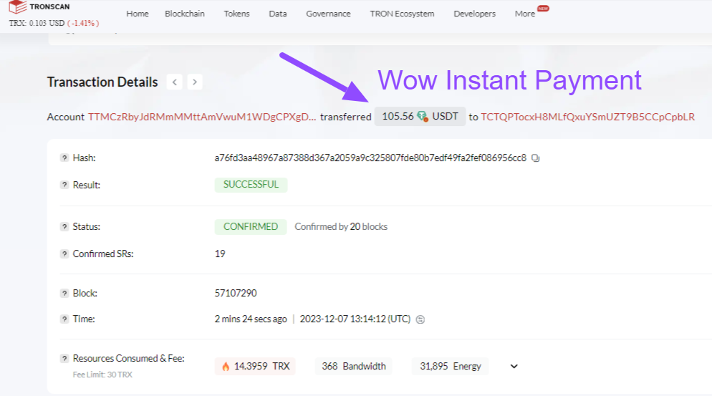The width and height of the screenshot is (712, 396).
Task: Click the USDT token icon
Action: coord(423,117)
